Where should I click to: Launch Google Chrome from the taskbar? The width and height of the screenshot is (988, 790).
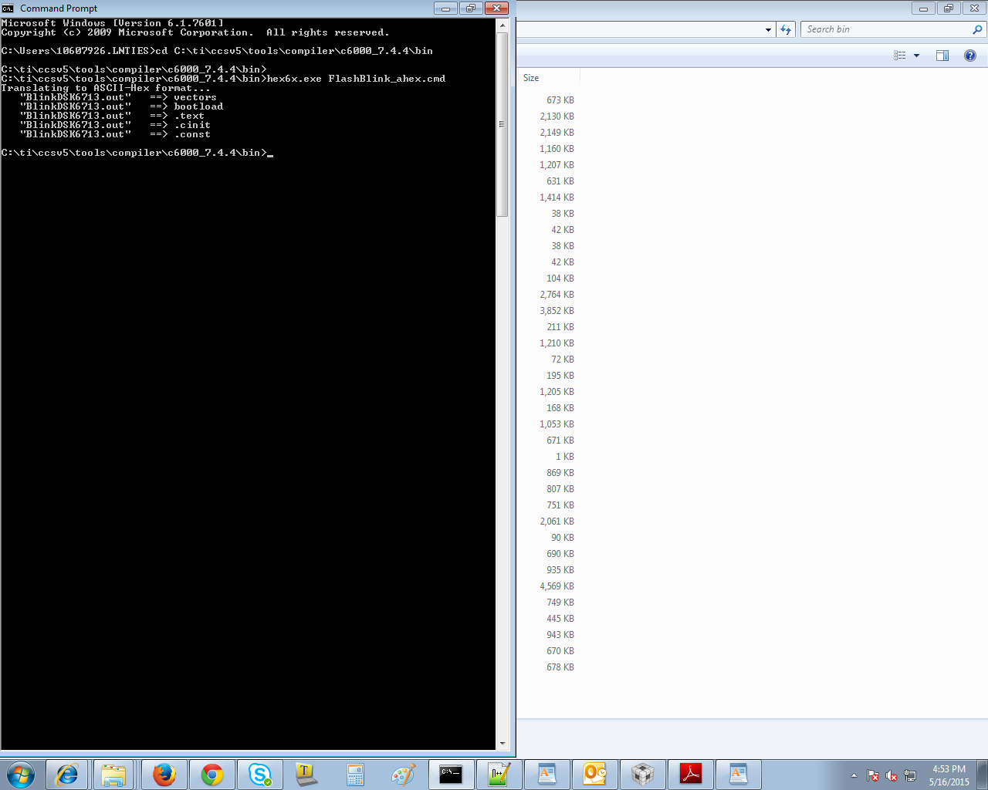[211, 774]
